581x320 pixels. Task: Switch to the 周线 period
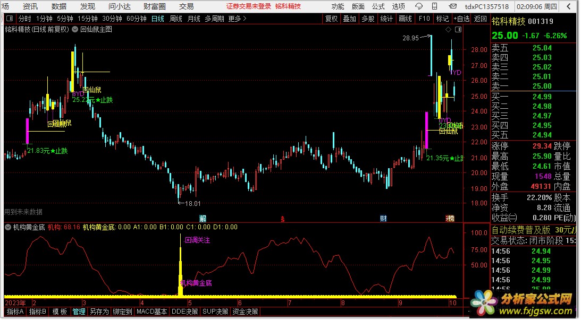tap(175, 19)
